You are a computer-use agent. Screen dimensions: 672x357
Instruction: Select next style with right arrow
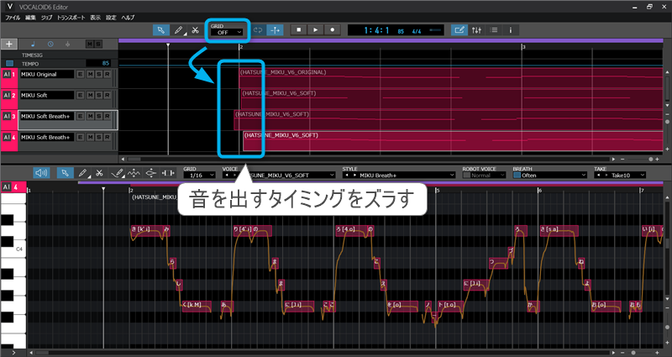[354, 176]
